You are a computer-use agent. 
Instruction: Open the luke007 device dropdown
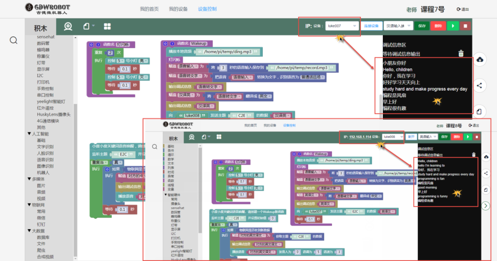click(342, 26)
